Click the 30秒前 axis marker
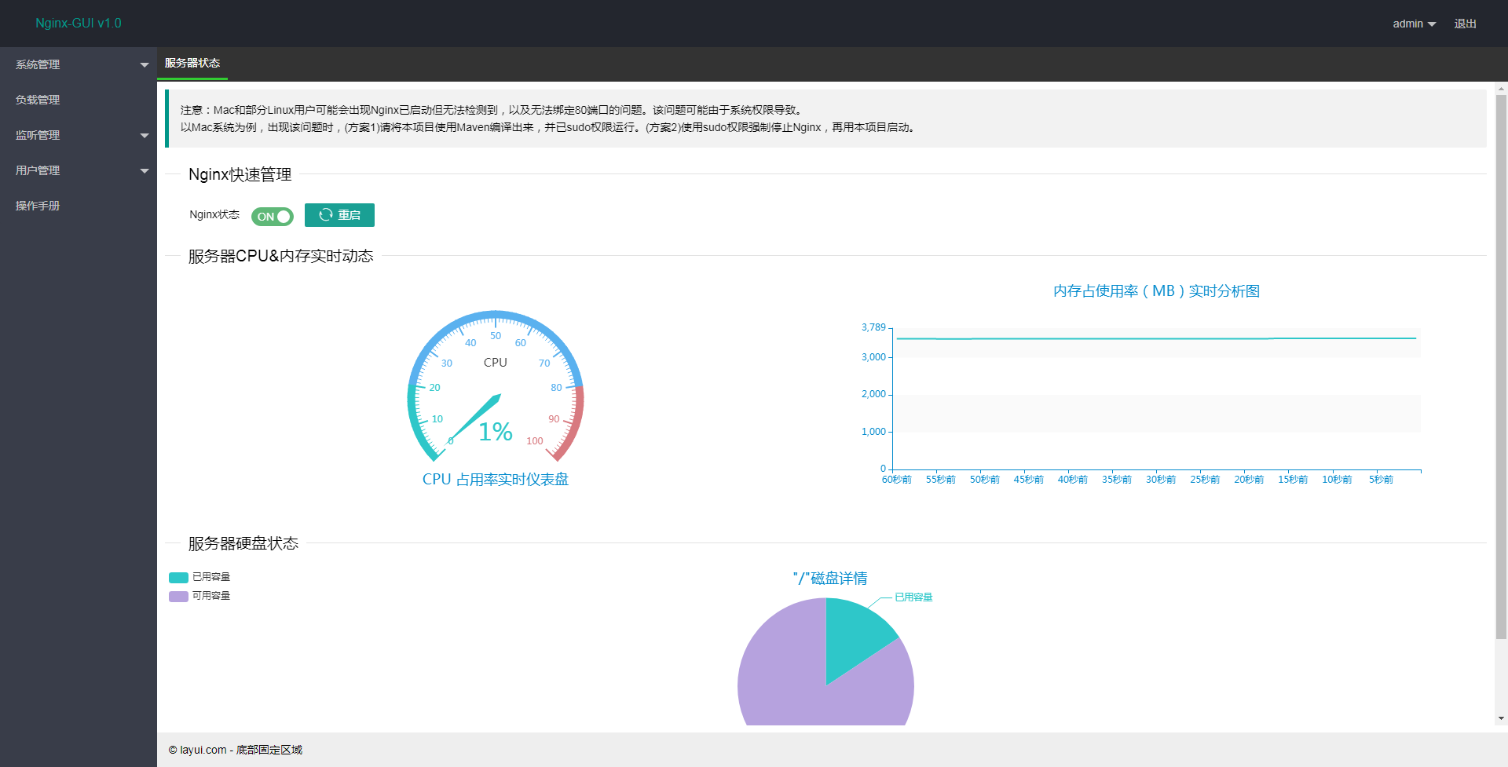 [x=1161, y=480]
